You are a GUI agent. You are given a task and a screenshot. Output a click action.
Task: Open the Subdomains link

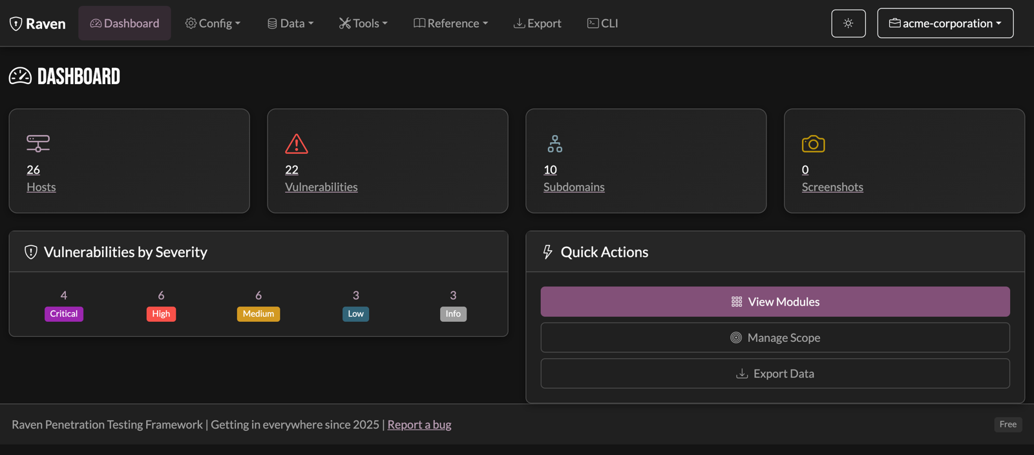(x=574, y=187)
